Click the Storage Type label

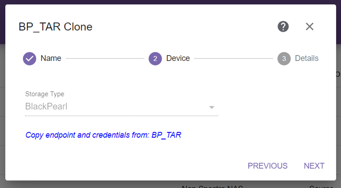click(x=45, y=94)
